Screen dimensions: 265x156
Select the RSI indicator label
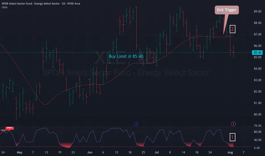(x=3, y=130)
